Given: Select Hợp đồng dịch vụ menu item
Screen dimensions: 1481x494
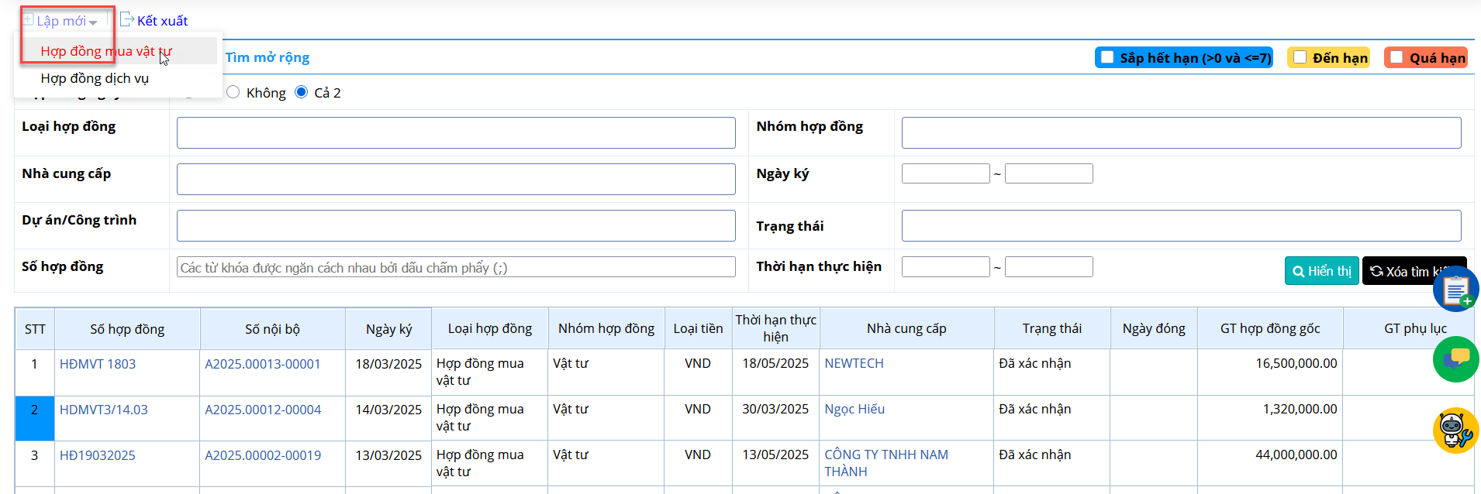Looking at the screenshot, I should pyautogui.click(x=95, y=78).
